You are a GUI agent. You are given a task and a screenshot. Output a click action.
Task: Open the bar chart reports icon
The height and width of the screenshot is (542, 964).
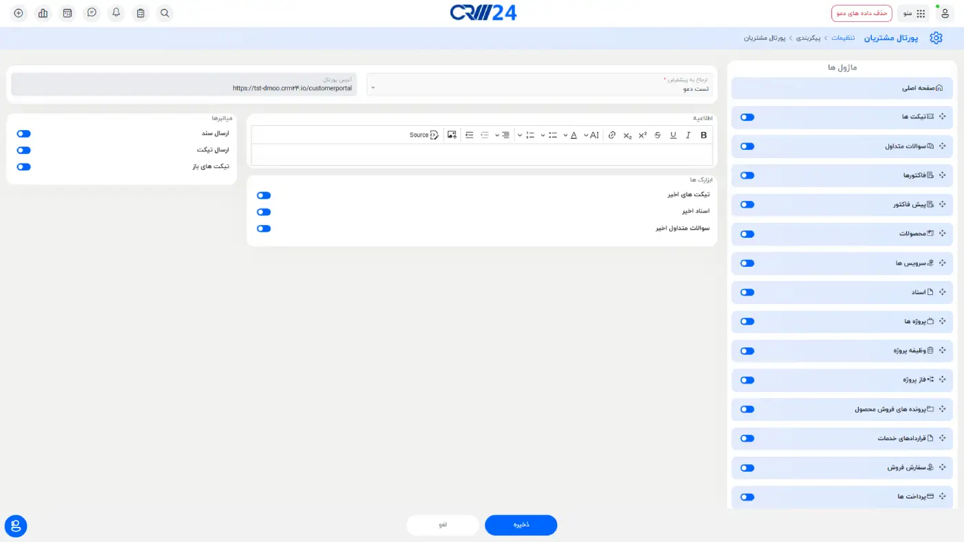(x=43, y=13)
